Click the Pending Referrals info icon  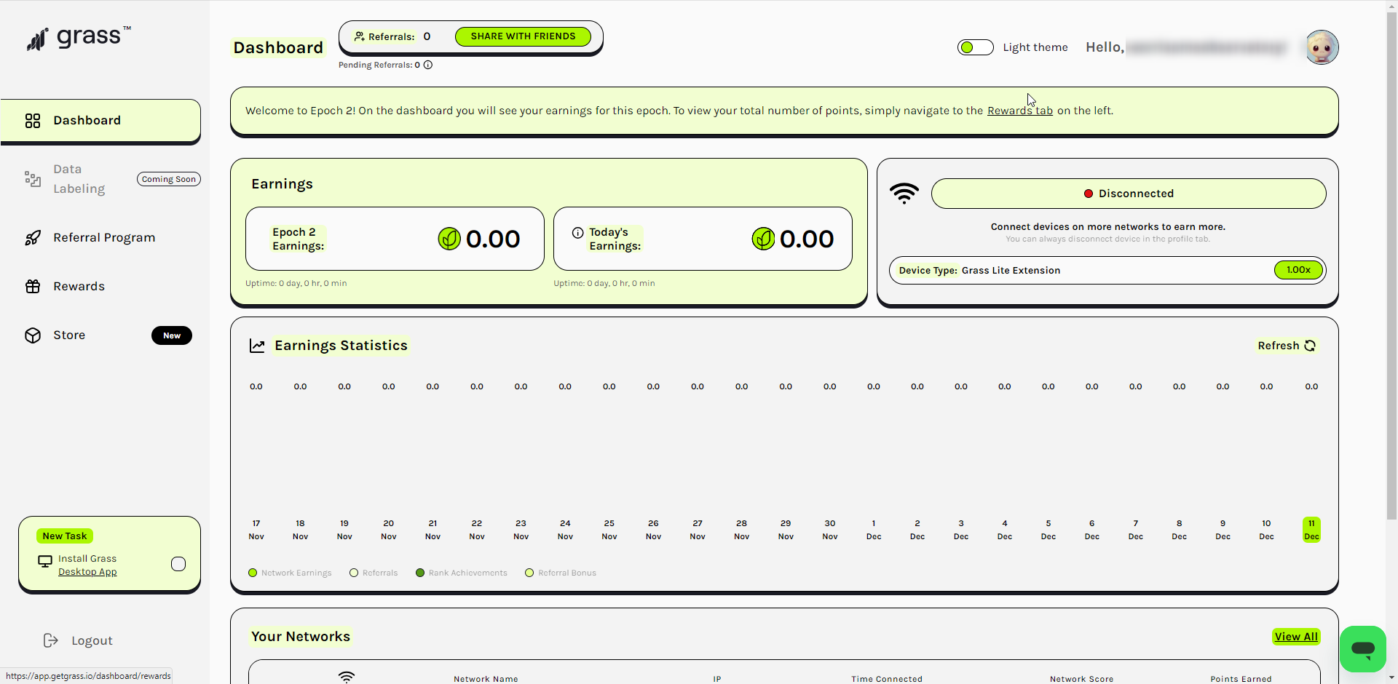coord(428,65)
